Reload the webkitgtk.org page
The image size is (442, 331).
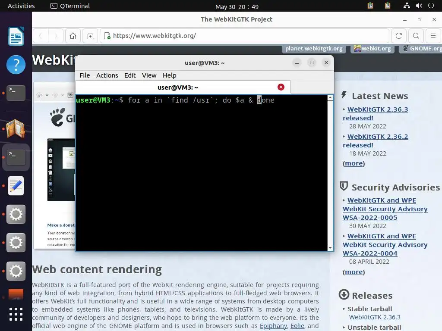coord(398,36)
